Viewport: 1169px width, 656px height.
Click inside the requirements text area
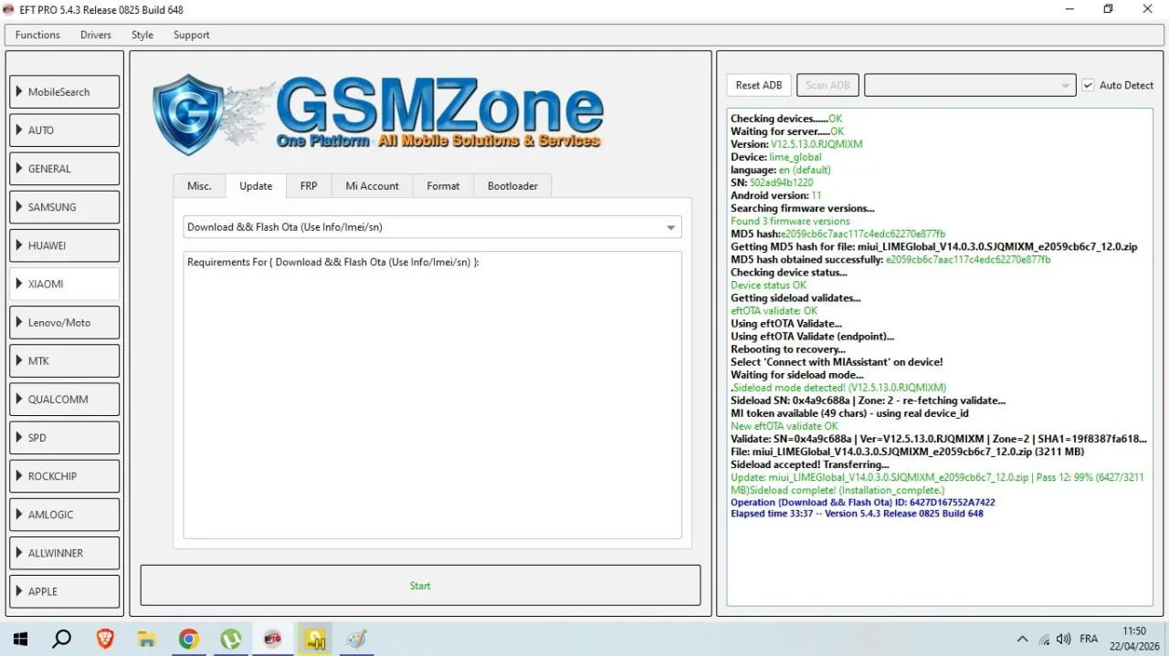point(432,401)
